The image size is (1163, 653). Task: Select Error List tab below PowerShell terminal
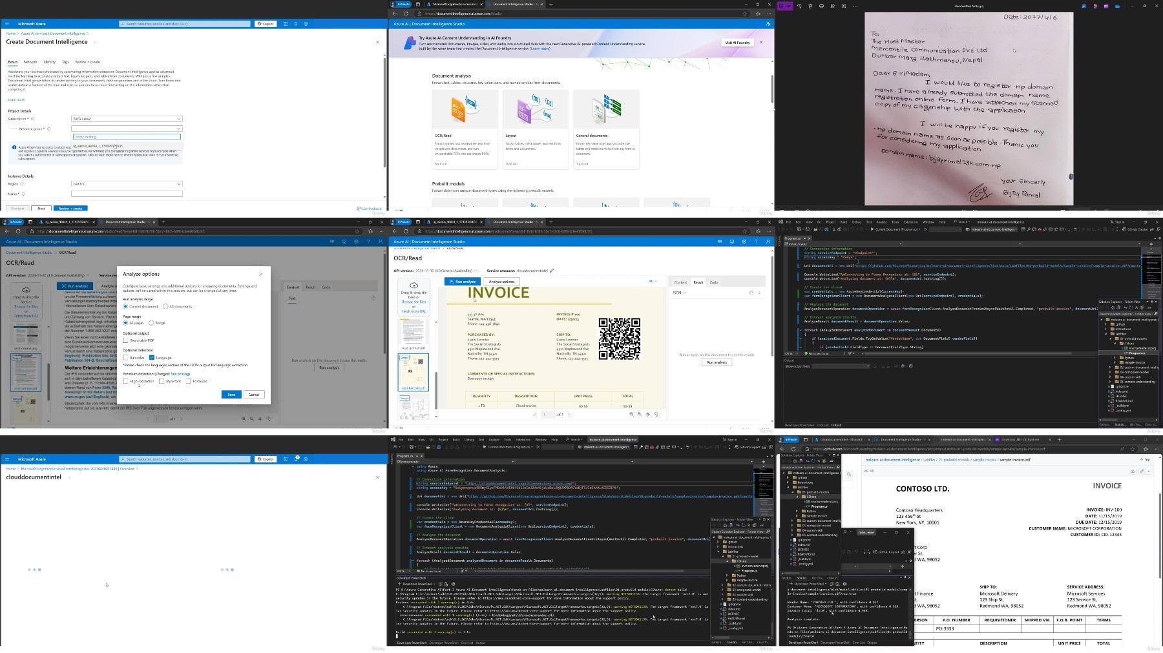[466, 643]
